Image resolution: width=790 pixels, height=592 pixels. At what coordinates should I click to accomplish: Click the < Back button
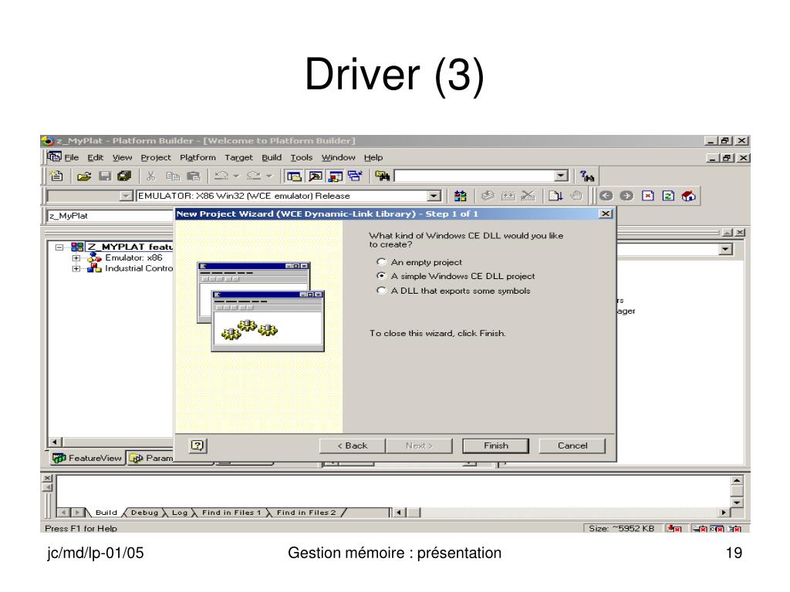pyautogui.click(x=352, y=446)
